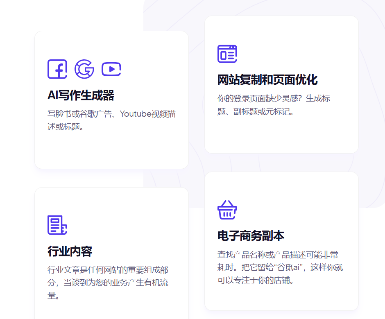Select the Google icon

tap(84, 69)
